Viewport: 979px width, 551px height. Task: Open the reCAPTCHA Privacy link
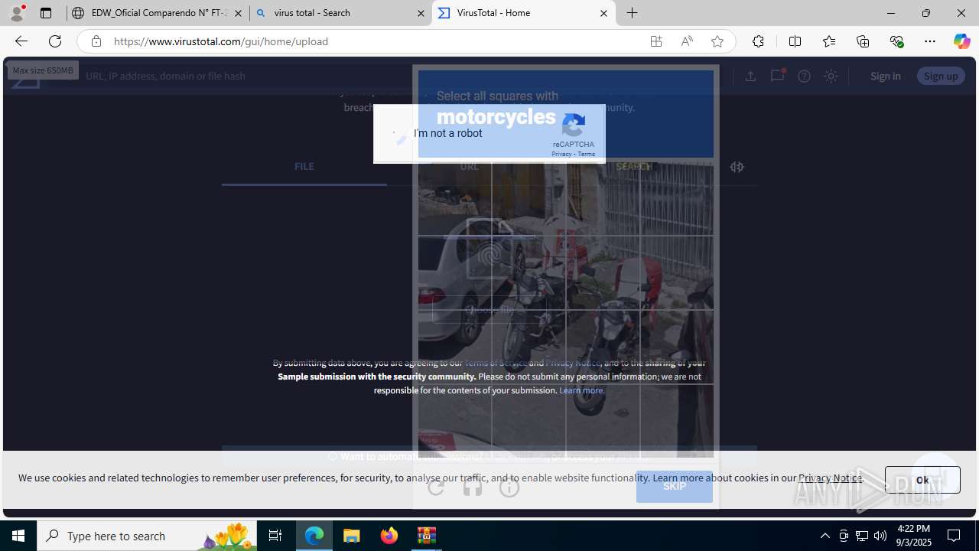pos(561,154)
